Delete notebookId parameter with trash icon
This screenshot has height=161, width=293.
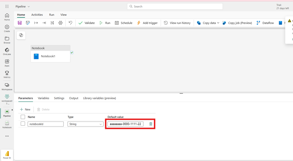point(151,124)
